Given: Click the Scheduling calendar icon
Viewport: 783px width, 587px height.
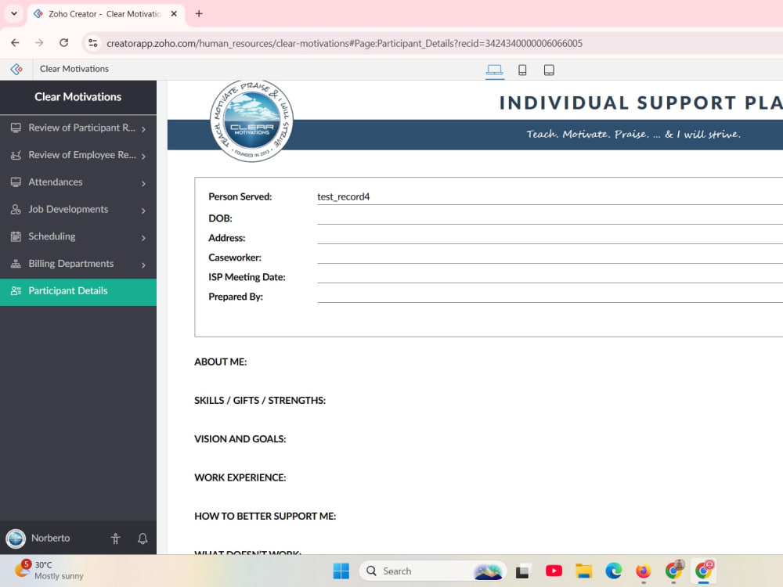Looking at the screenshot, I should 16,236.
